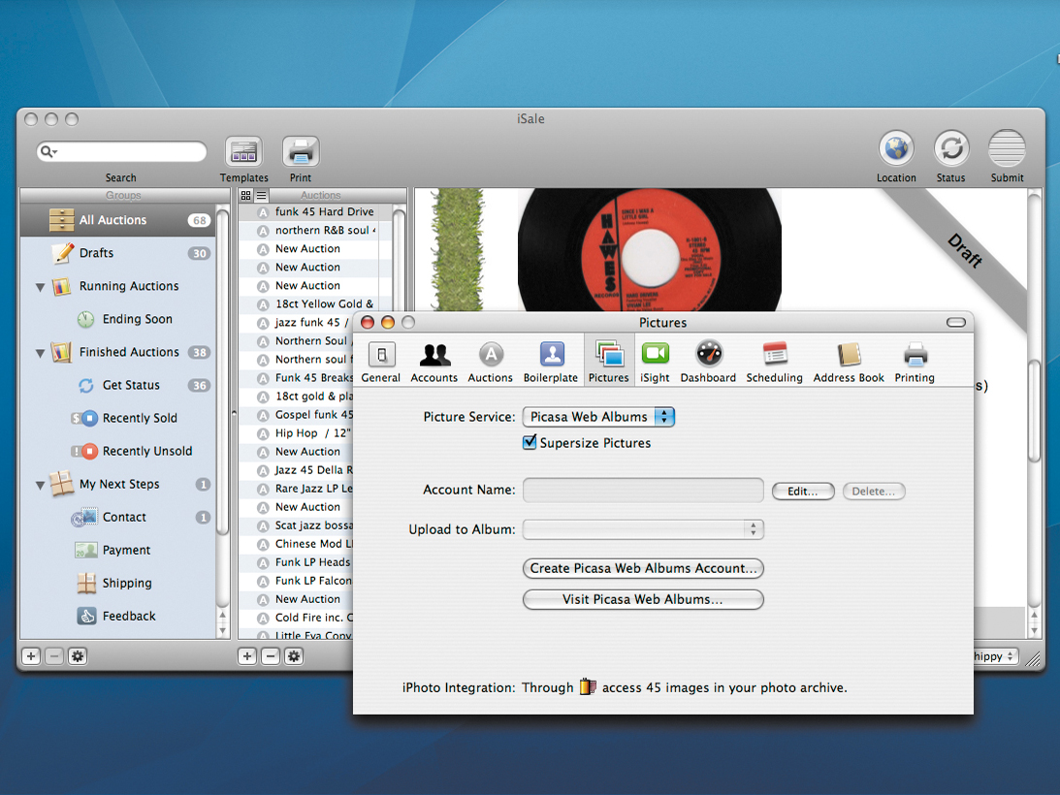The image size is (1060, 795).
Task: Delete auction with minus button
Action: 271,655
